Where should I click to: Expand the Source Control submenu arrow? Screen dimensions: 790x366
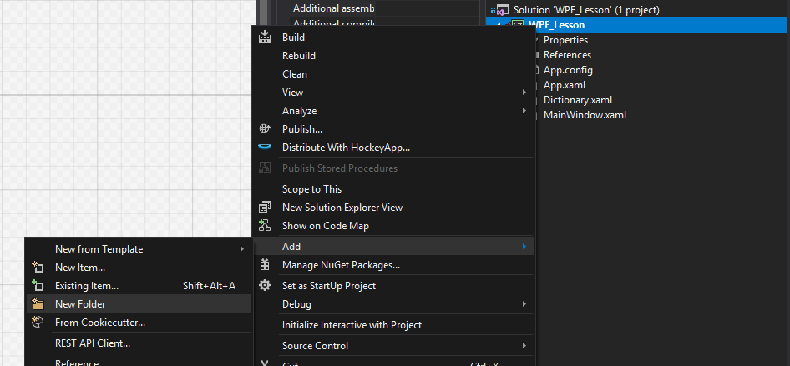524,346
